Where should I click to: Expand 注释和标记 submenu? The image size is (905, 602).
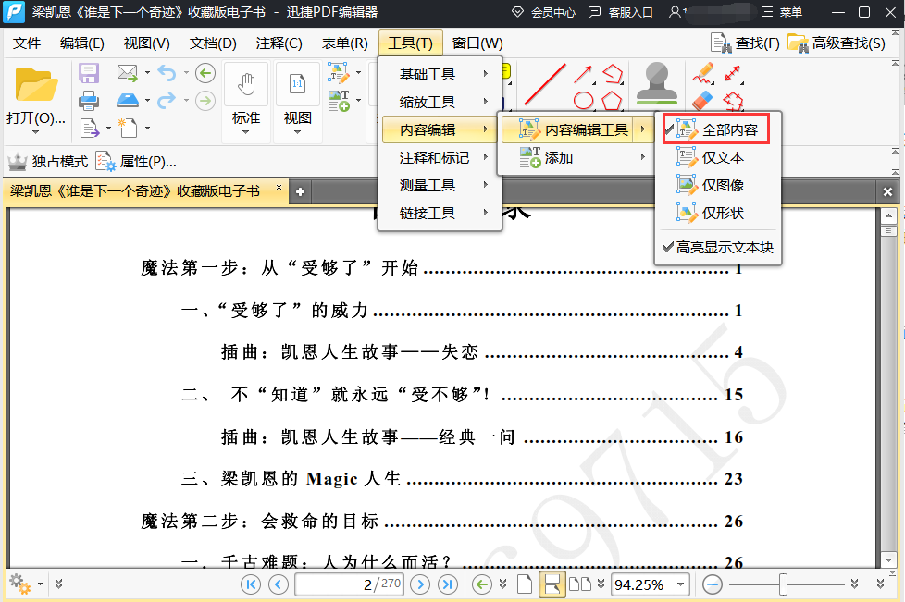click(440, 157)
